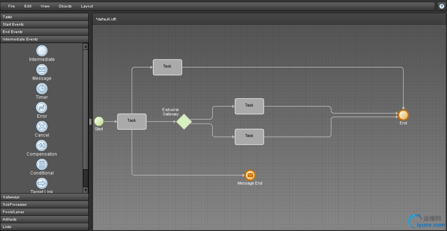
Task: Select the Message End event node
Action: 250,175
